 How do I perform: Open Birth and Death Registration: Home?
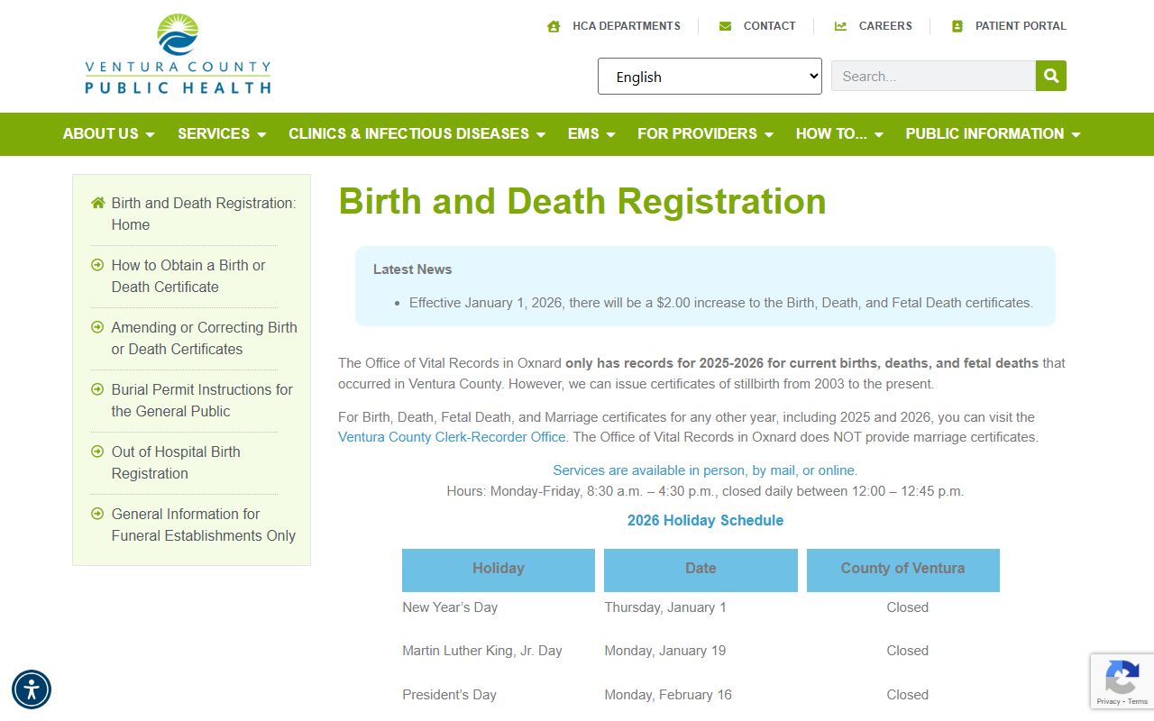coord(204,214)
